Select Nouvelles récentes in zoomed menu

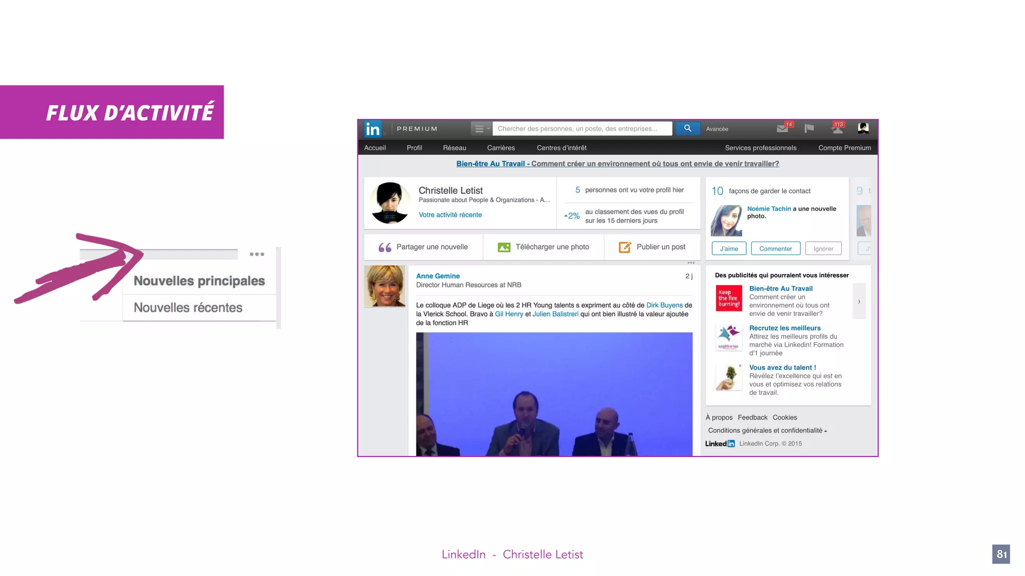[x=188, y=307]
